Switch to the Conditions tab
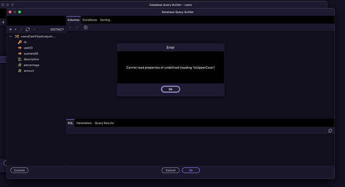The width and height of the screenshot is (345, 187). click(89, 20)
